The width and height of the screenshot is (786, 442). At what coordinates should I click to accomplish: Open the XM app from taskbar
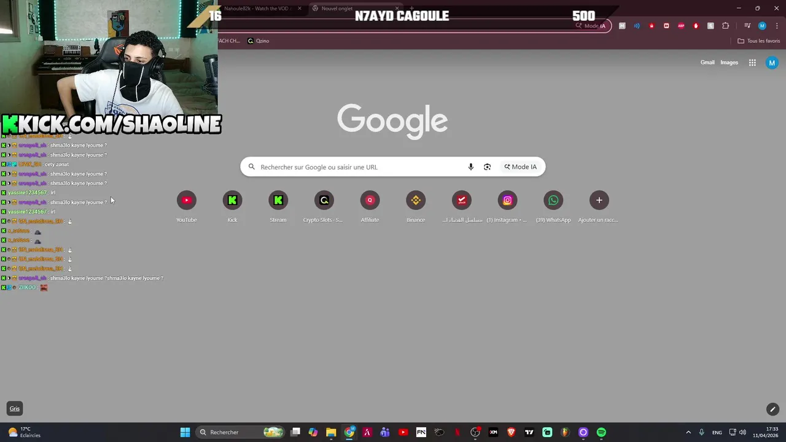pos(493,432)
